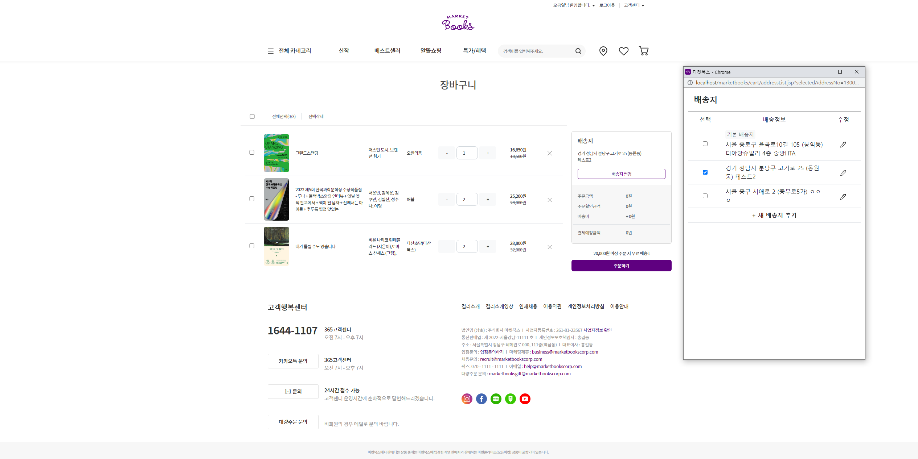Open the YouTube social icon in footer
This screenshot has width=918, height=459.
(525, 399)
